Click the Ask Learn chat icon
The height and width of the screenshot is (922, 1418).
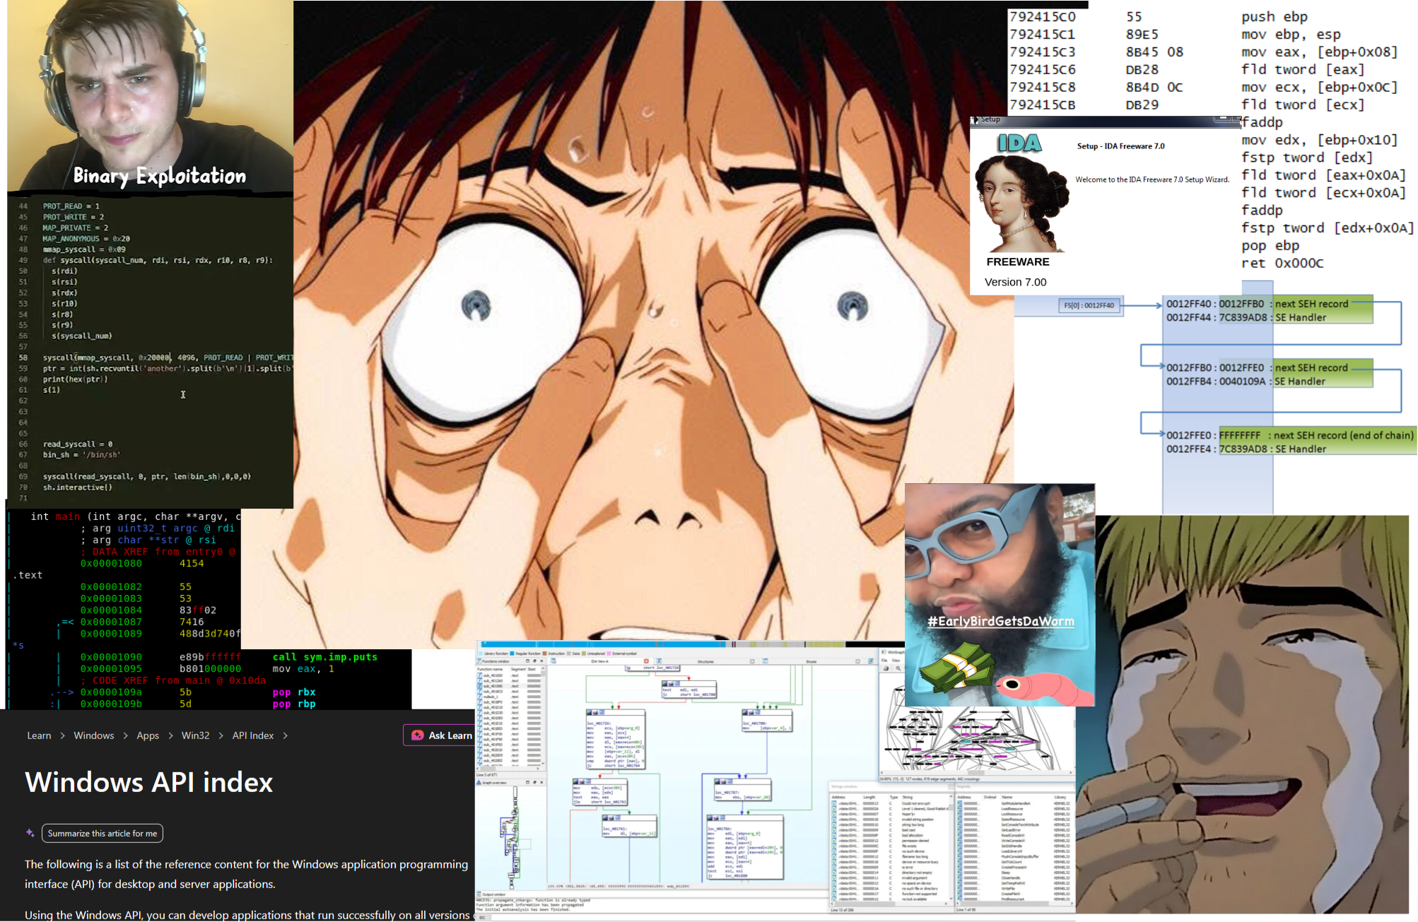click(x=418, y=735)
